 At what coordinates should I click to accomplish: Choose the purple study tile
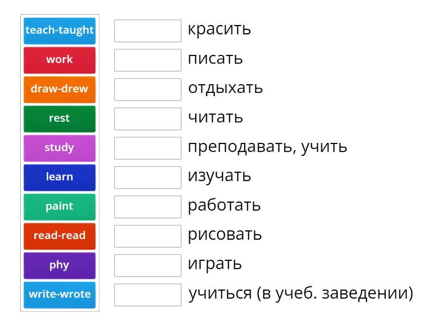click(x=60, y=148)
